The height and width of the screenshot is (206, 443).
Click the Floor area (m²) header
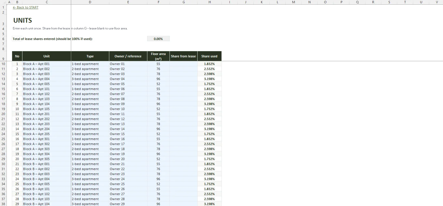click(158, 56)
